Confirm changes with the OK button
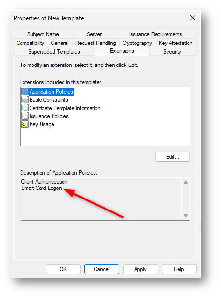 click(63, 269)
